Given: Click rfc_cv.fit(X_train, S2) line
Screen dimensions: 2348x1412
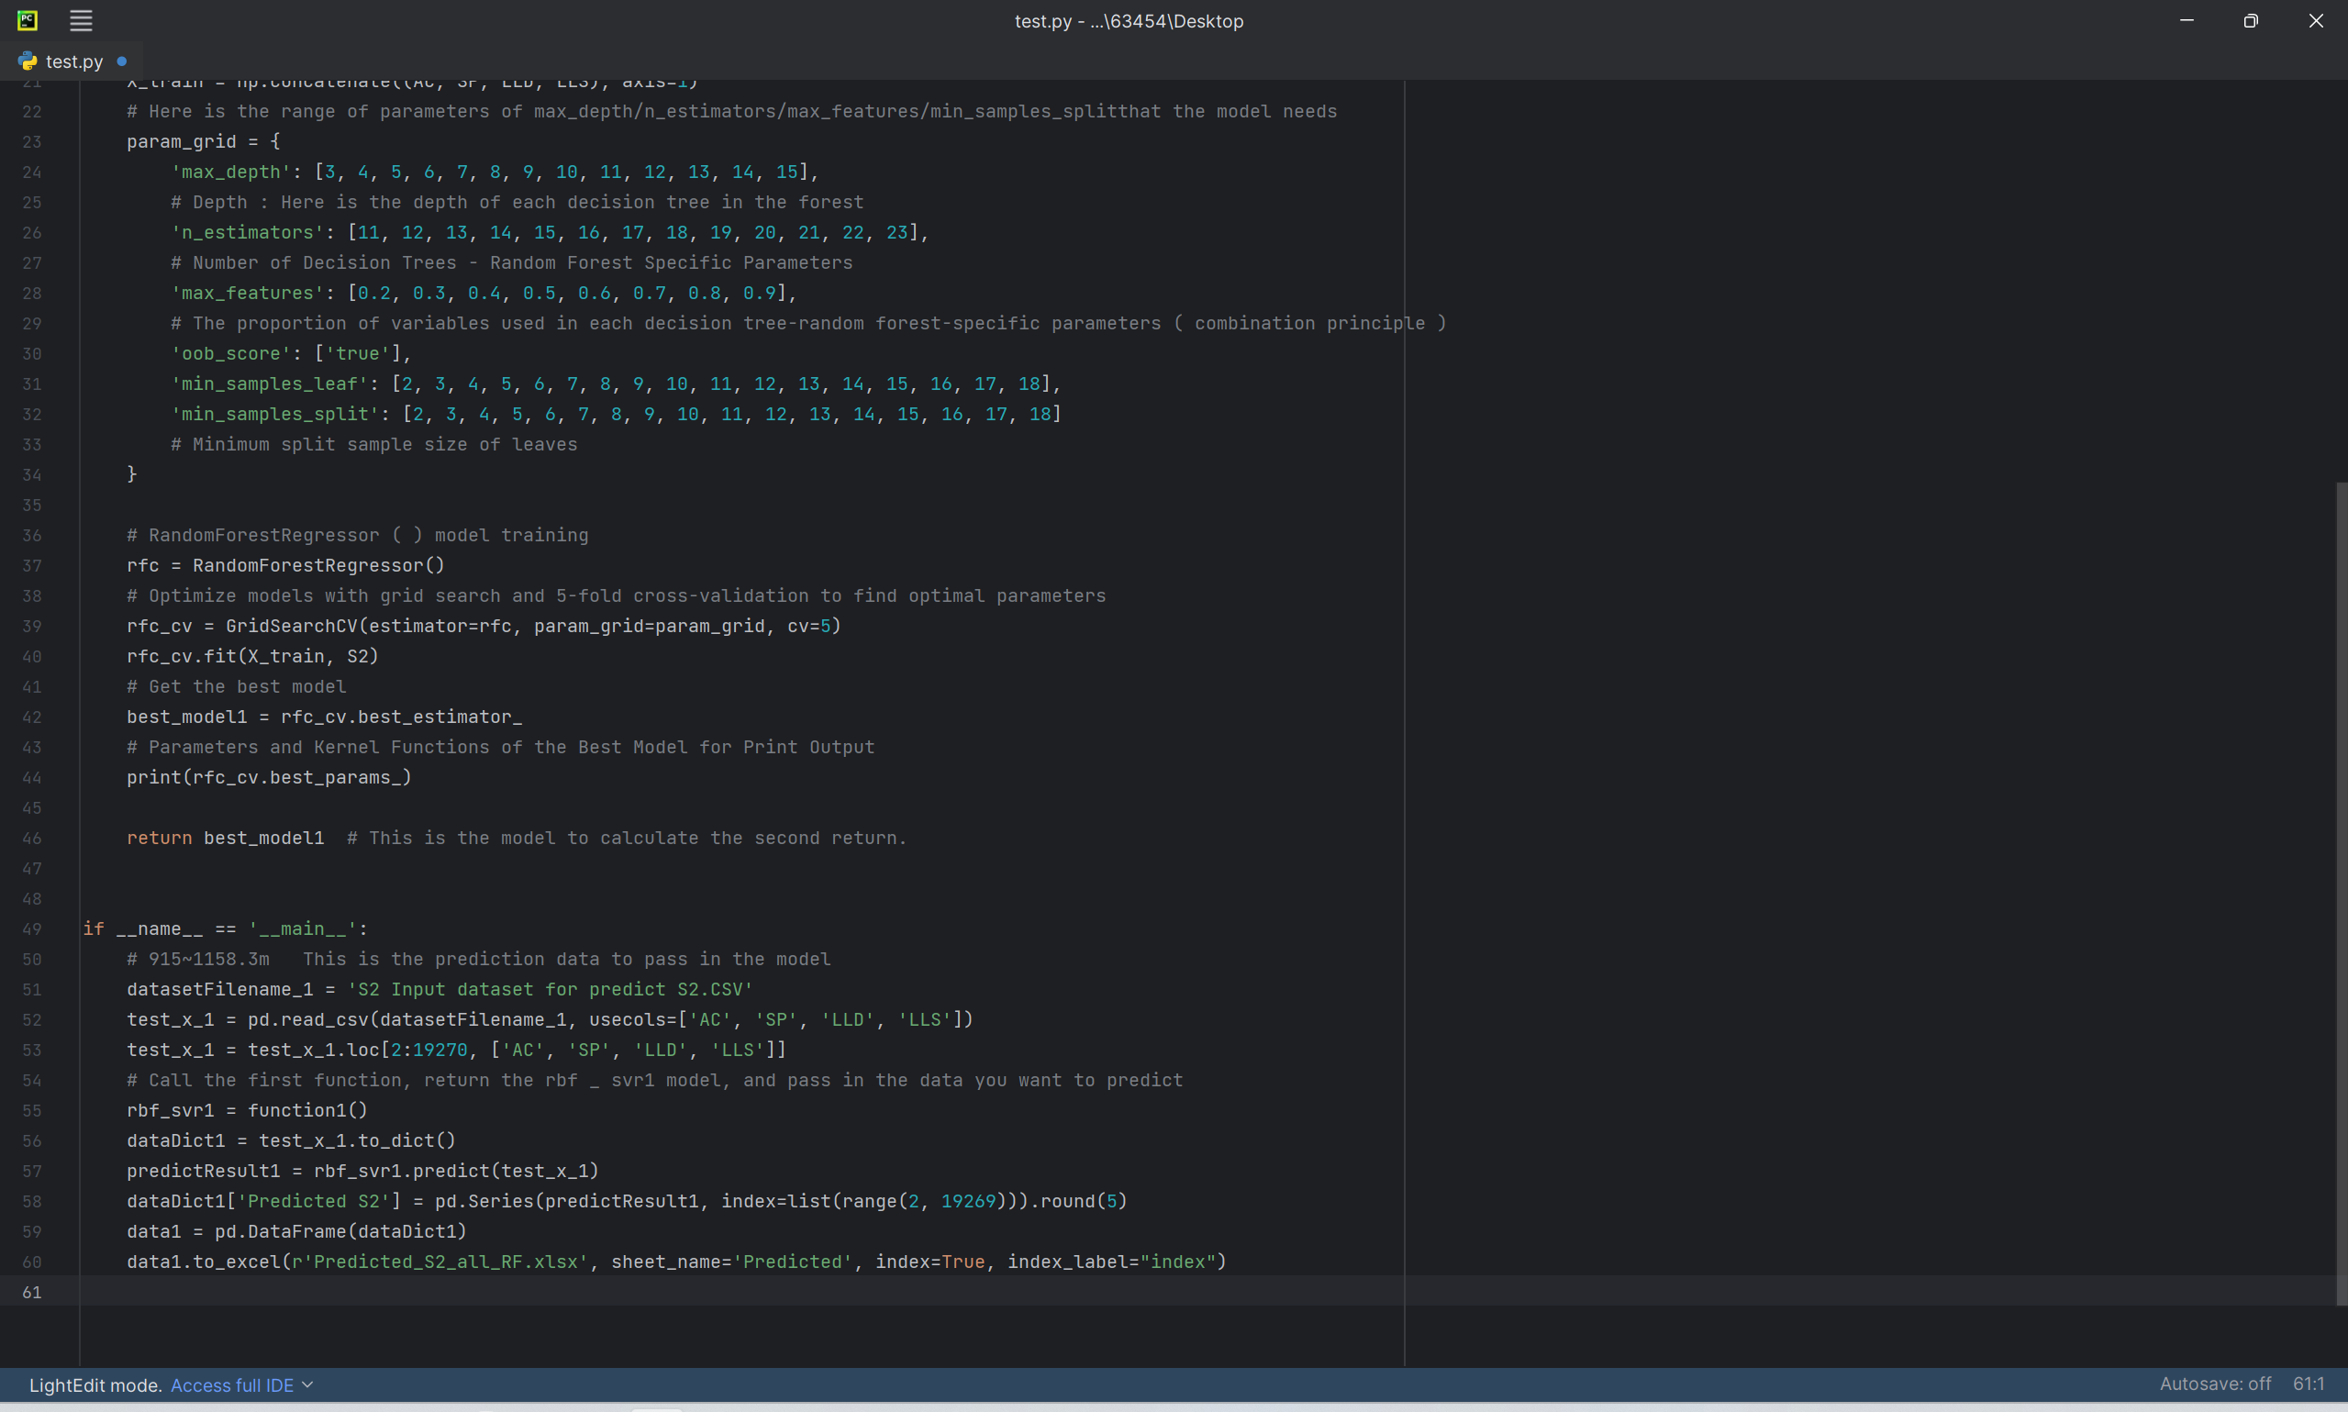Looking at the screenshot, I should [x=253, y=657].
